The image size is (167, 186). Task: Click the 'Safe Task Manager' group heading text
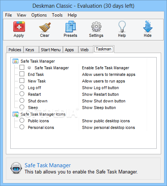[38, 61]
